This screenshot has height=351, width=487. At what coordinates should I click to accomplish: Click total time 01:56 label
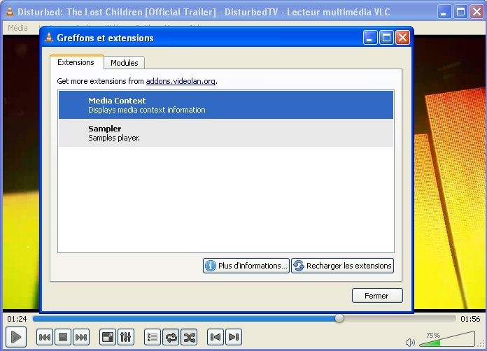tap(470, 319)
